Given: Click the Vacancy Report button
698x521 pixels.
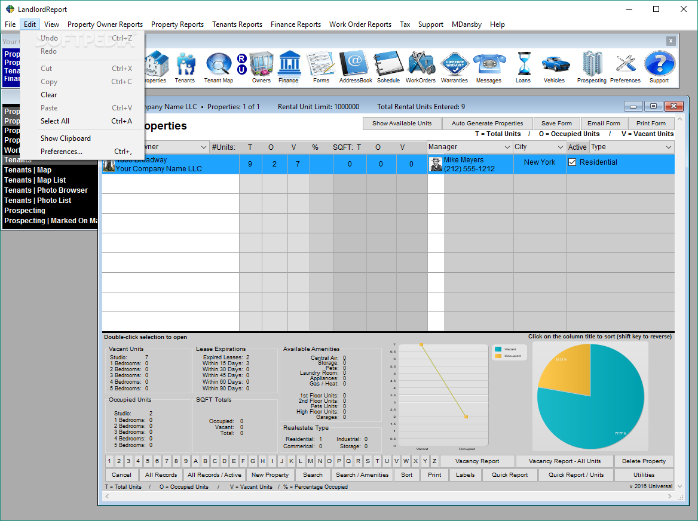Looking at the screenshot, I should pyautogui.click(x=477, y=461).
